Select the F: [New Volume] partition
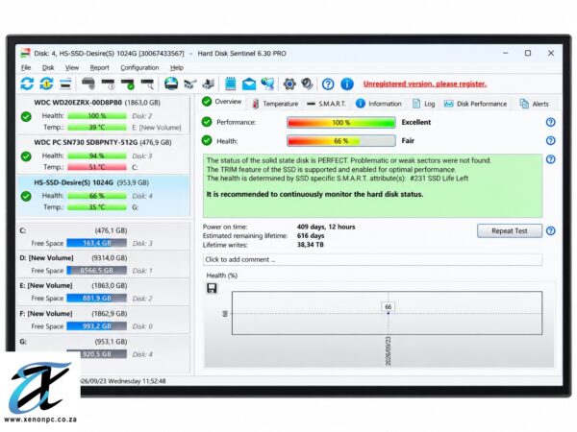Viewport: 577px width, 432px height. [x=104, y=320]
